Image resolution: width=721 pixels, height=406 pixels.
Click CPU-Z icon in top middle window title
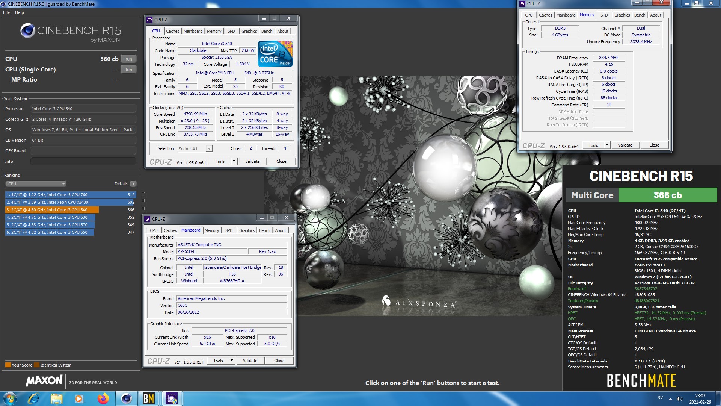(149, 20)
